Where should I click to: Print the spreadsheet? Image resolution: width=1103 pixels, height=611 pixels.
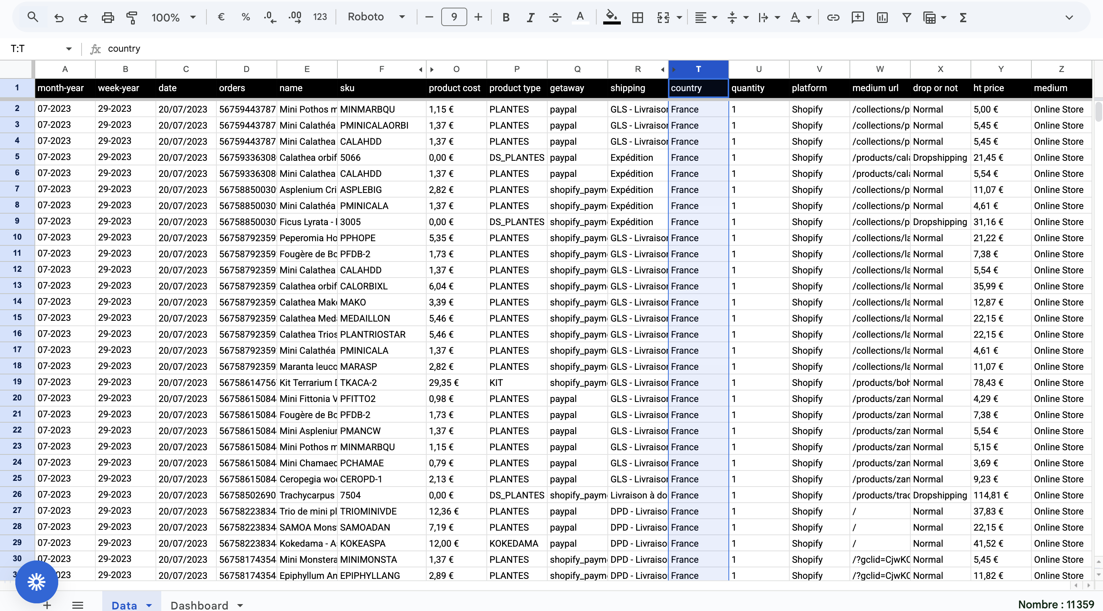pos(108,18)
